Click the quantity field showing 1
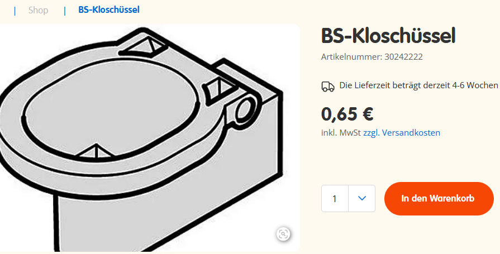The image size is (500, 254). pos(335,198)
